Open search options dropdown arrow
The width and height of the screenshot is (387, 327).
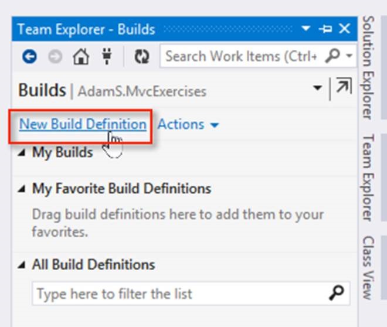pyautogui.click(x=349, y=56)
